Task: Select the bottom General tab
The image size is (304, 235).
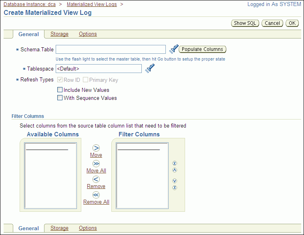Action: pos(28,229)
